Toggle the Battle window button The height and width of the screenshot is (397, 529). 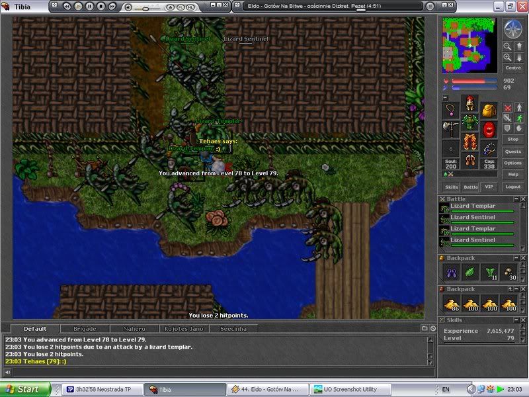(471, 187)
